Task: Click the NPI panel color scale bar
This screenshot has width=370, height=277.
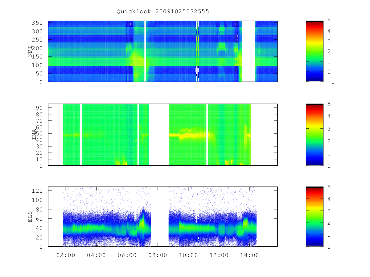Action: point(314,51)
